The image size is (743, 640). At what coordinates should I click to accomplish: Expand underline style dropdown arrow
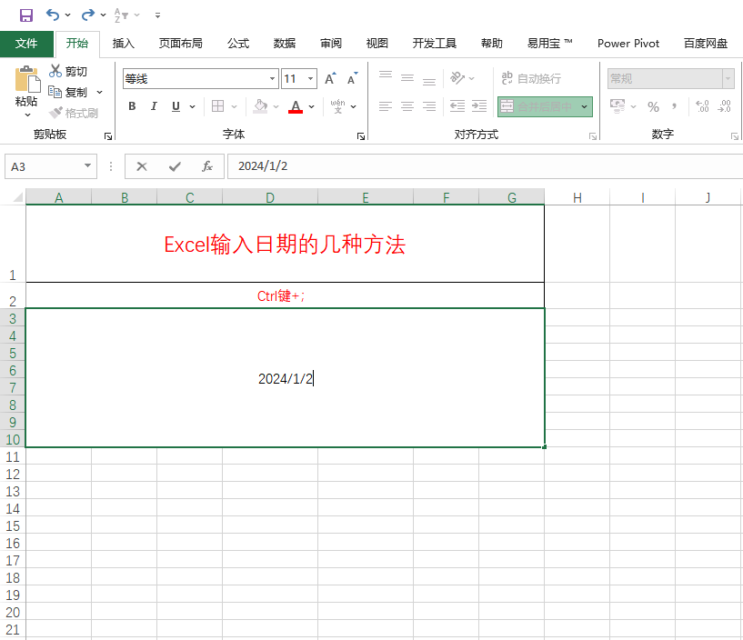point(193,107)
